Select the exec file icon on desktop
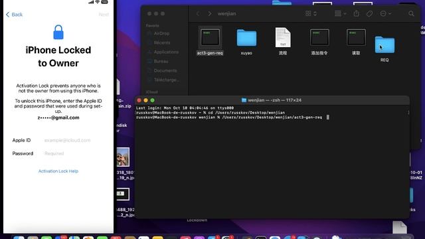 coord(123,194)
